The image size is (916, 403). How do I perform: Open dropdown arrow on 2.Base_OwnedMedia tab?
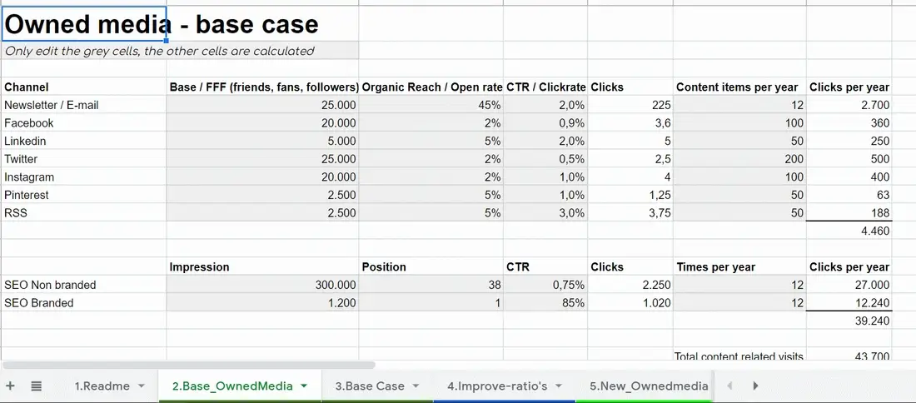tap(303, 386)
